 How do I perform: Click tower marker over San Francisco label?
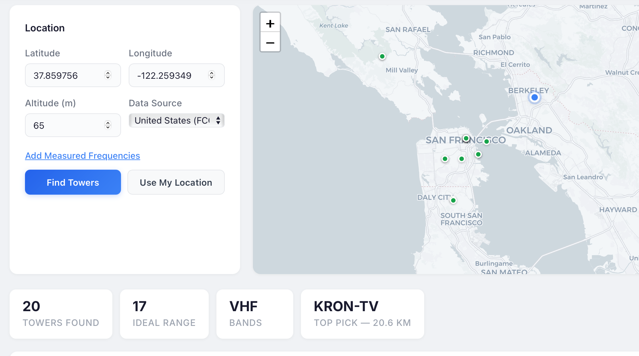click(x=466, y=138)
